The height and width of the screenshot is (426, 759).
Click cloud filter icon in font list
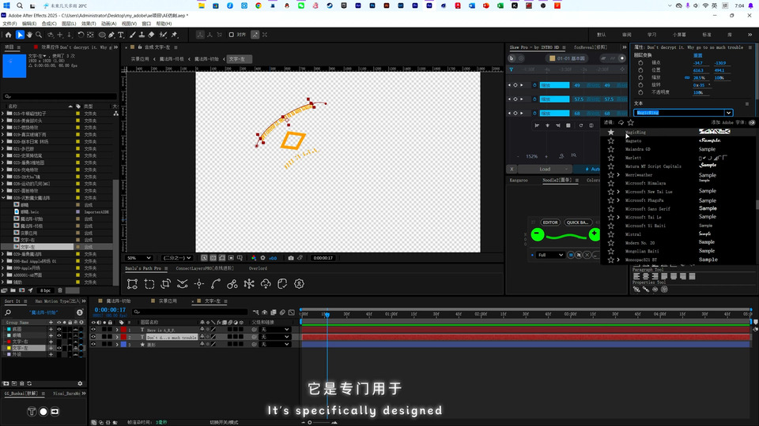click(621, 123)
